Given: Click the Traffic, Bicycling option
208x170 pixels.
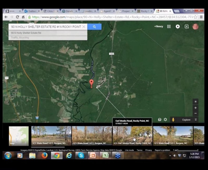Looking at the screenshot, I should coord(48,38).
